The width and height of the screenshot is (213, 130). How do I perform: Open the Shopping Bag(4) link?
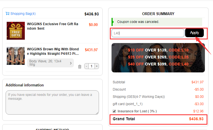click(x=23, y=14)
